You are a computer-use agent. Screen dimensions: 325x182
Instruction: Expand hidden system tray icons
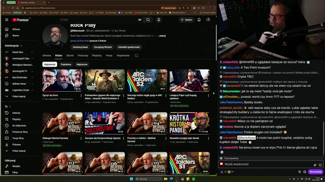[290, 179]
